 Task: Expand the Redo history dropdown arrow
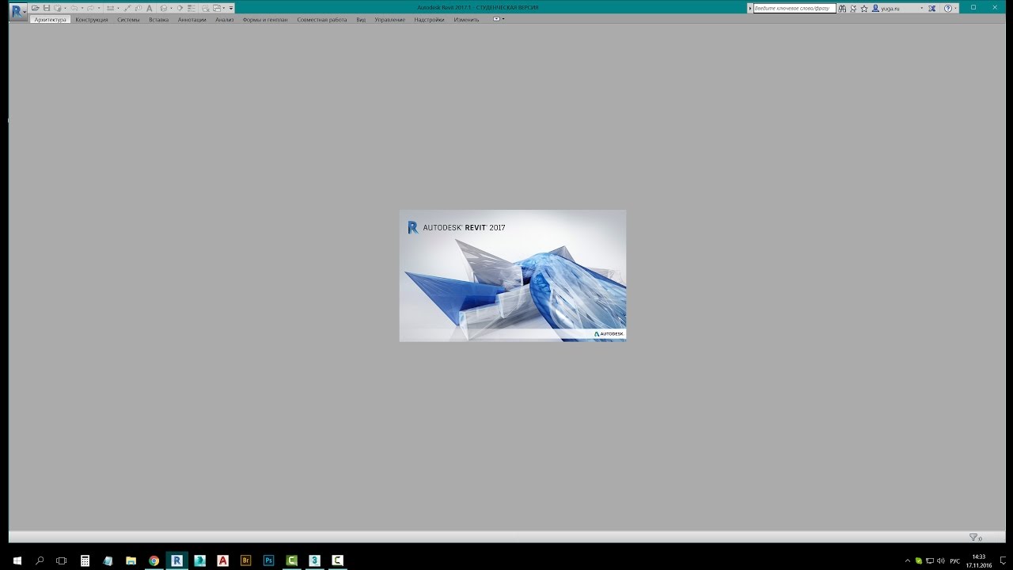click(x=99, y=8)
